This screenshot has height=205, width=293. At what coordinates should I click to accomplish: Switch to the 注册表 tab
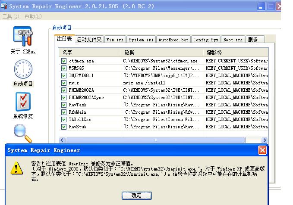coord(64,39)
